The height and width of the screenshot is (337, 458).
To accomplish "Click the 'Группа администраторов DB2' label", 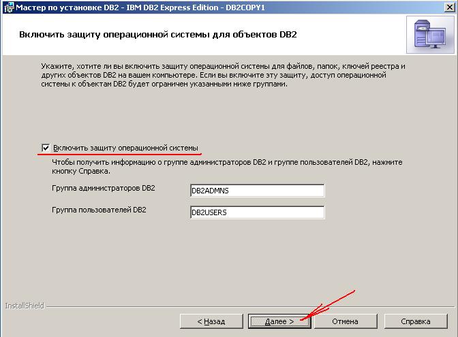I will pyautogui.click(x=104, y=188).
